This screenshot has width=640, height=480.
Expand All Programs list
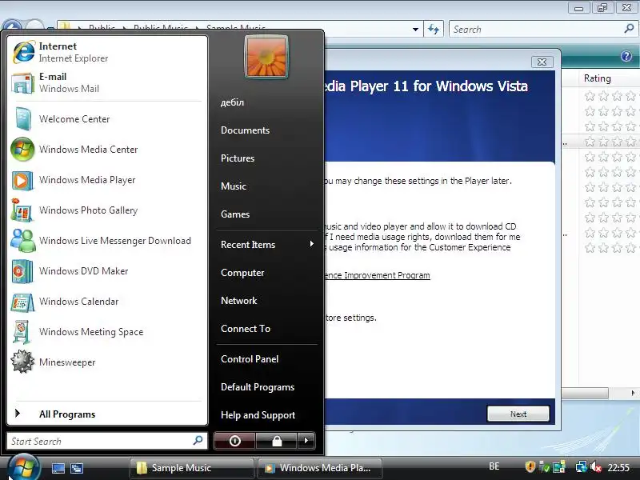click(x=107, y=414)
